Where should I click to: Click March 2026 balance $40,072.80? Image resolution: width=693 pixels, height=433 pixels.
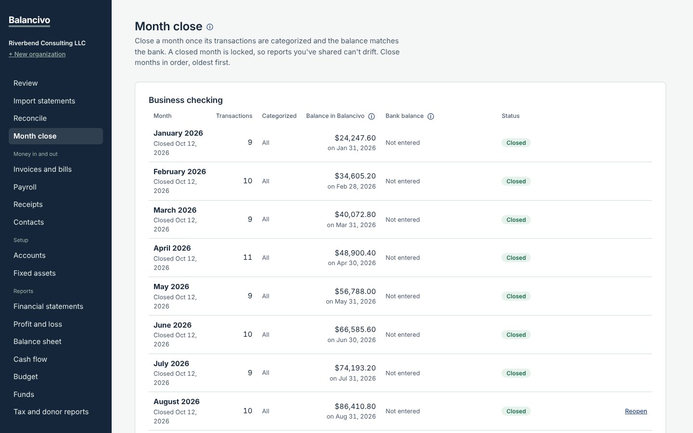(355, 215)
